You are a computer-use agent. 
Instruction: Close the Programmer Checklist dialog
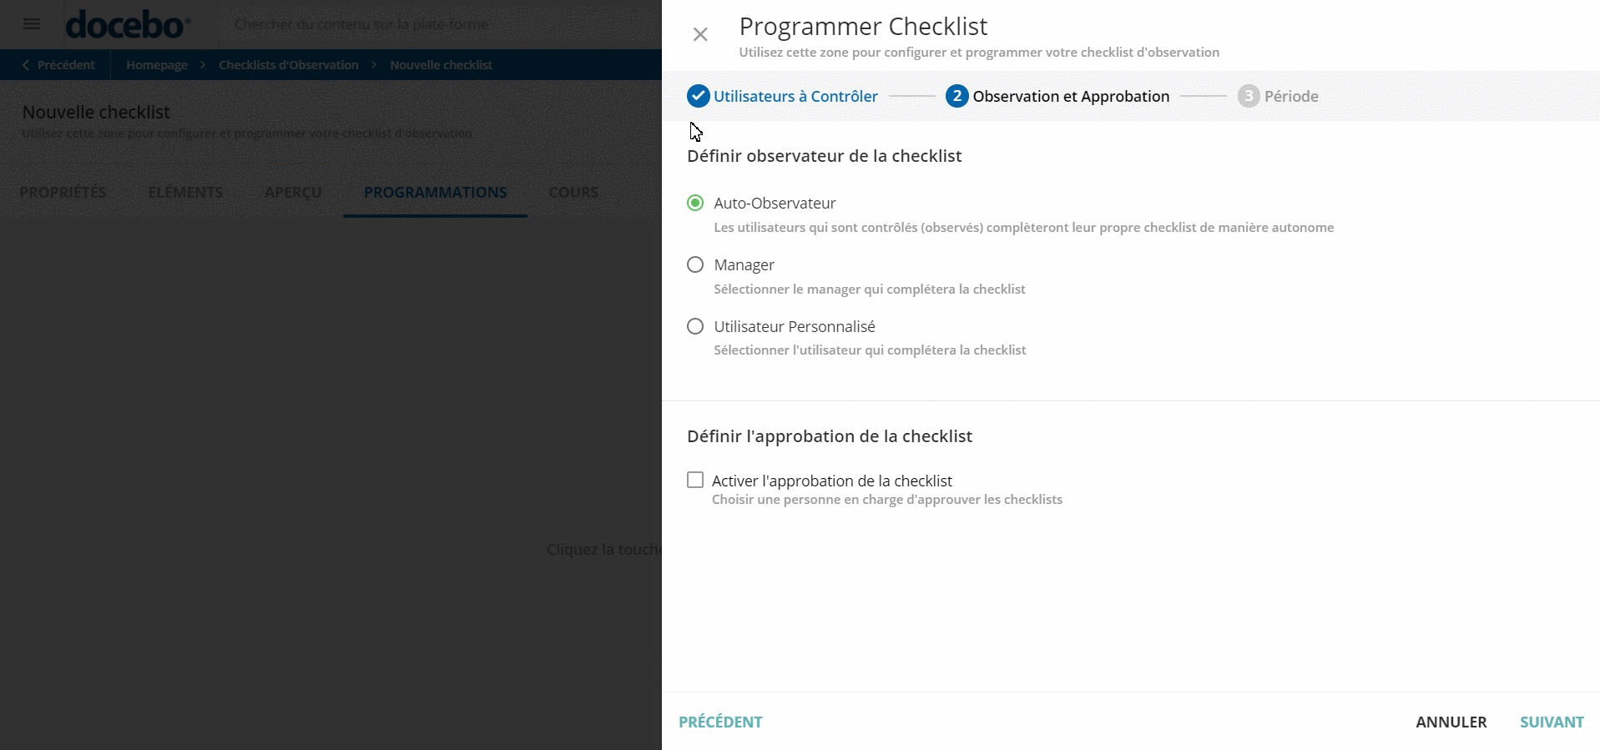pos(700,34)
